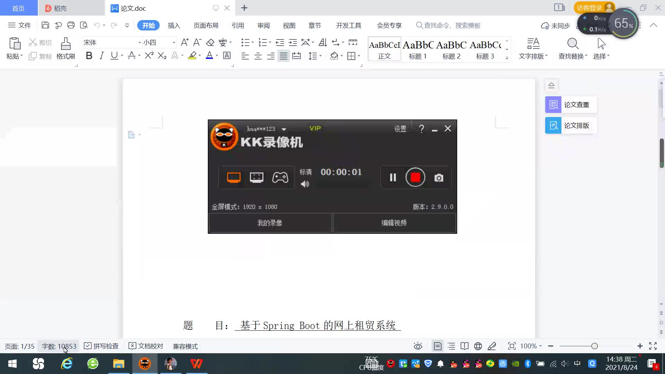Click the page fit zoom icon in status bar
The height and width of the screenshot is (374, 665).
tap(512, 346)
